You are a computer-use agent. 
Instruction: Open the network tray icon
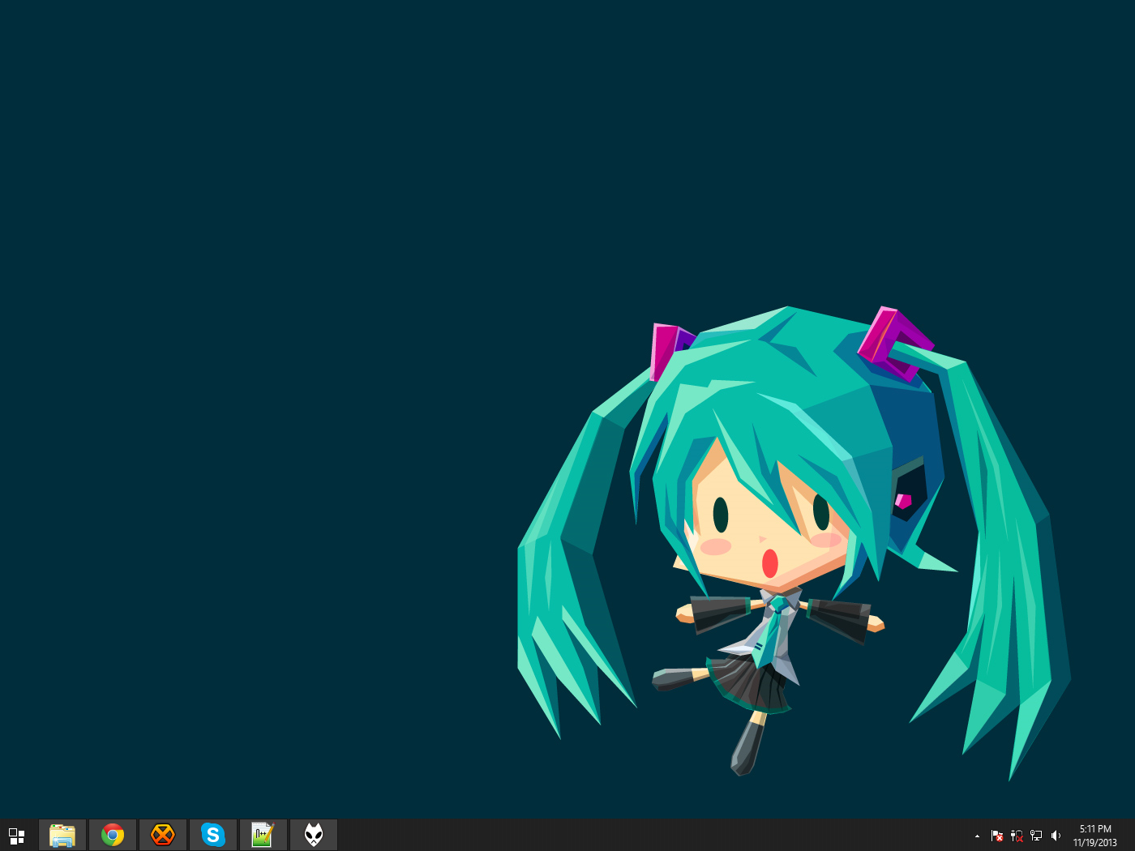point(1036,836)
